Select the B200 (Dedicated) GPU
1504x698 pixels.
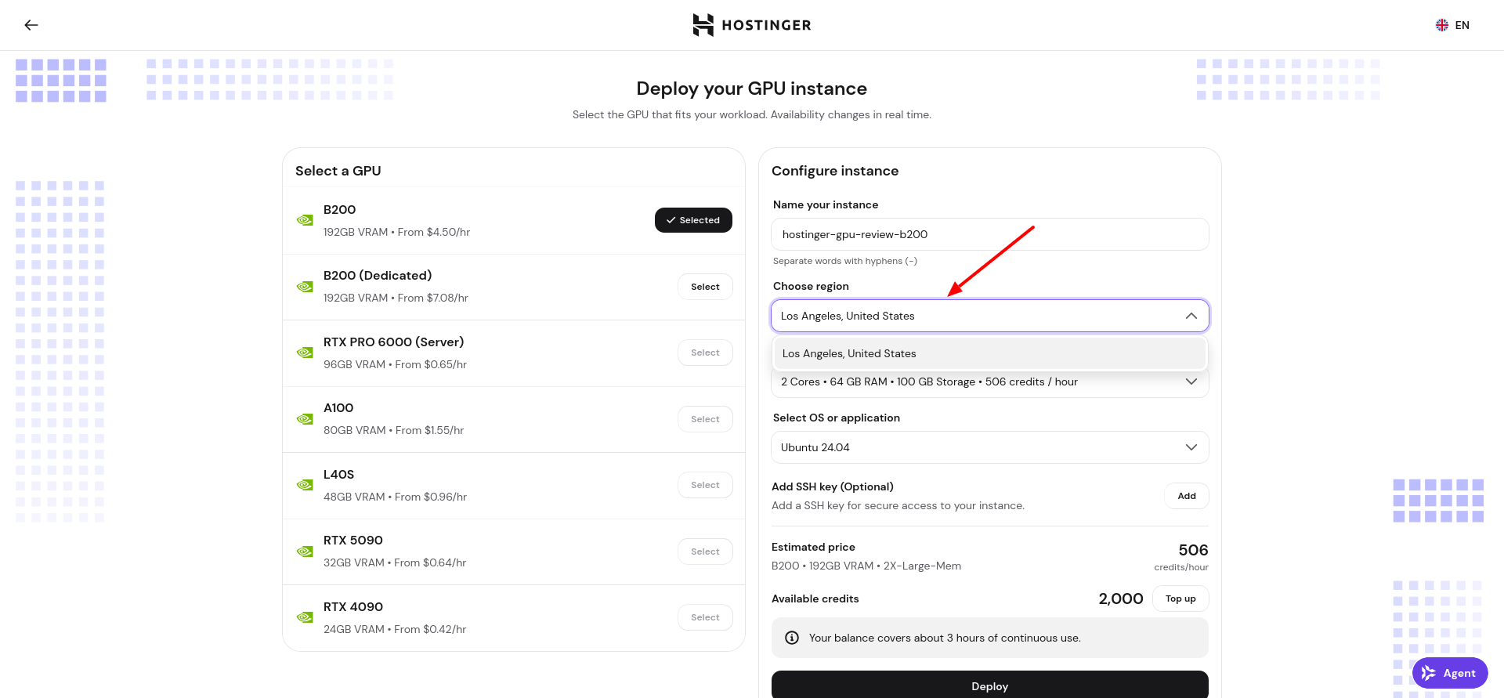(x=705, y=287)
